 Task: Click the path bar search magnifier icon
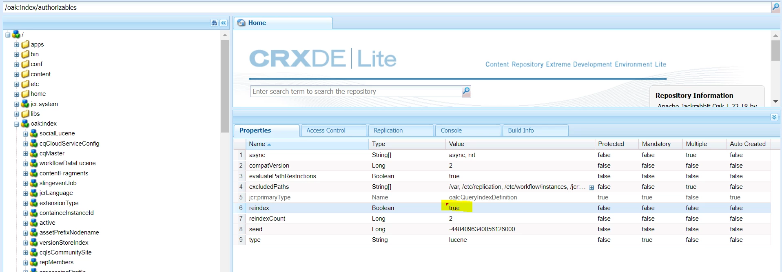[775, 7]
